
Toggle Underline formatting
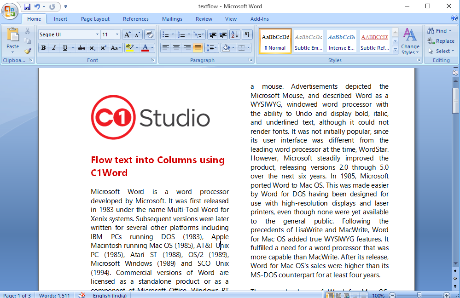[65, 48]
